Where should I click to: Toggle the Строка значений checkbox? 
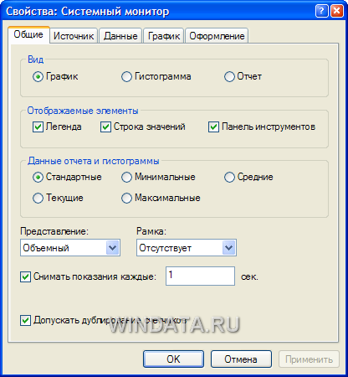105,127
